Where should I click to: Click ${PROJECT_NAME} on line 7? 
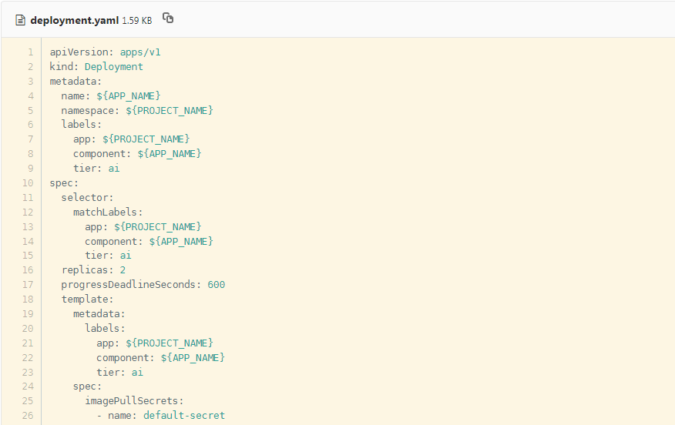(x=146, y=139)
